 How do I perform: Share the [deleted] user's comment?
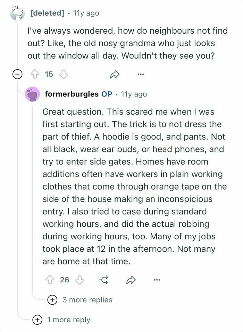coord(115,74)
